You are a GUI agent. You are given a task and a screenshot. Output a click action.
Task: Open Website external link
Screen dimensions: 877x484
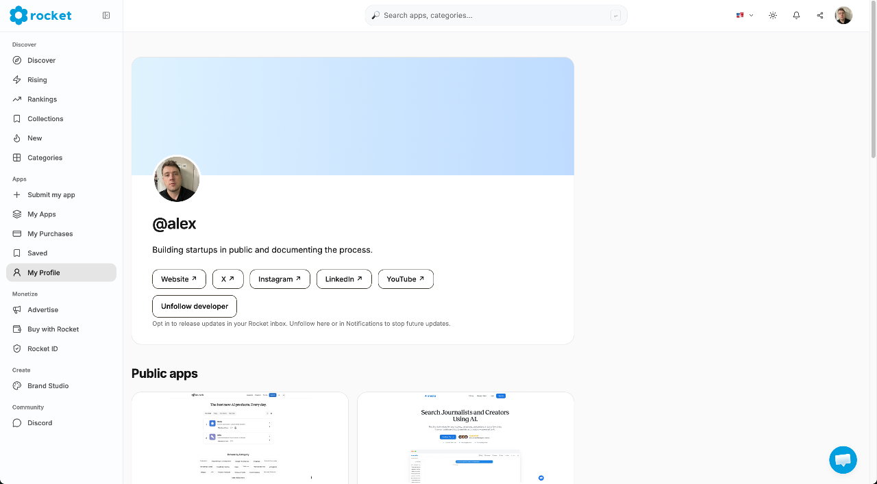[x=179, y=279]
